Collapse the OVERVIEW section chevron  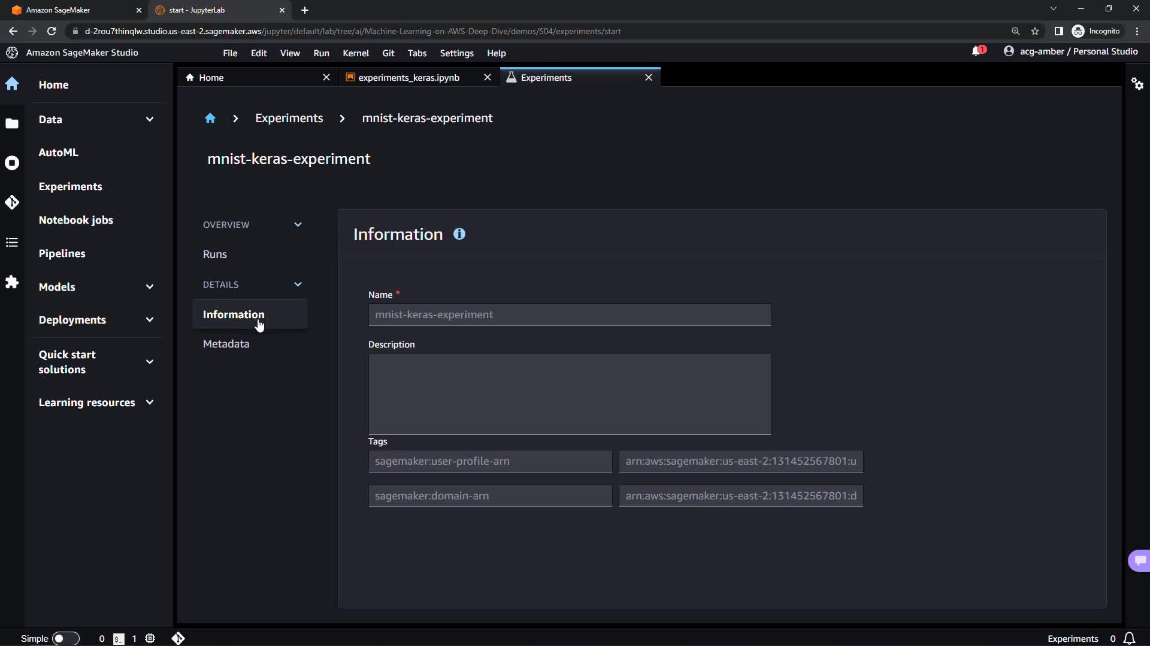click(x=298, y=225)
